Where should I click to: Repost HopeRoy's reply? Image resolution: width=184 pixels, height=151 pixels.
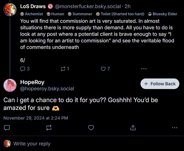coord(49,128)
